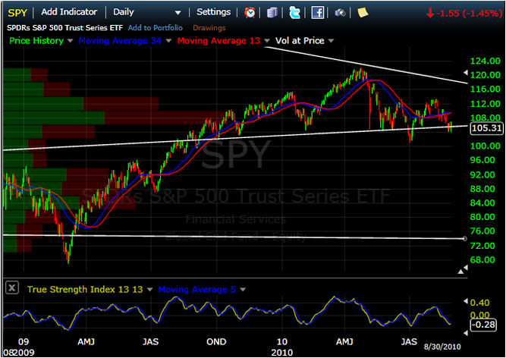This screenshot has height=358, width=506.
Task: Expand True Strength Index 13 13 options
Action: pyautogui.click(x=149, y=290)
